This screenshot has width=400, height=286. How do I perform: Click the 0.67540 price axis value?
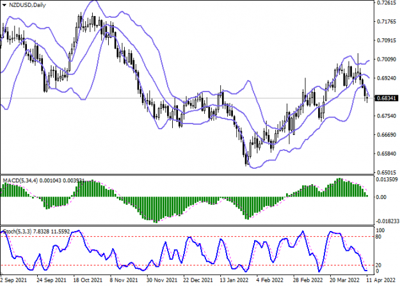387,116
